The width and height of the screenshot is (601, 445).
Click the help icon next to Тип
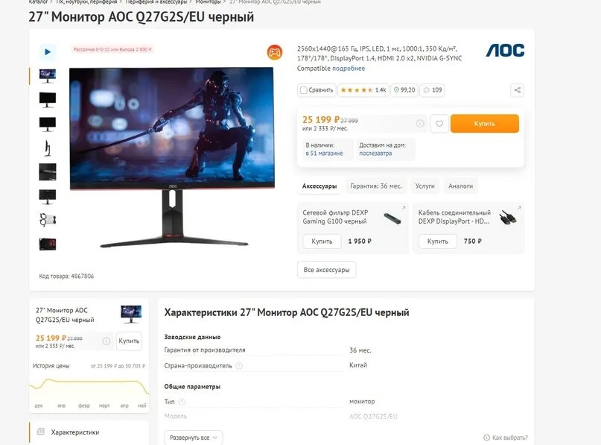coord(182,402)
